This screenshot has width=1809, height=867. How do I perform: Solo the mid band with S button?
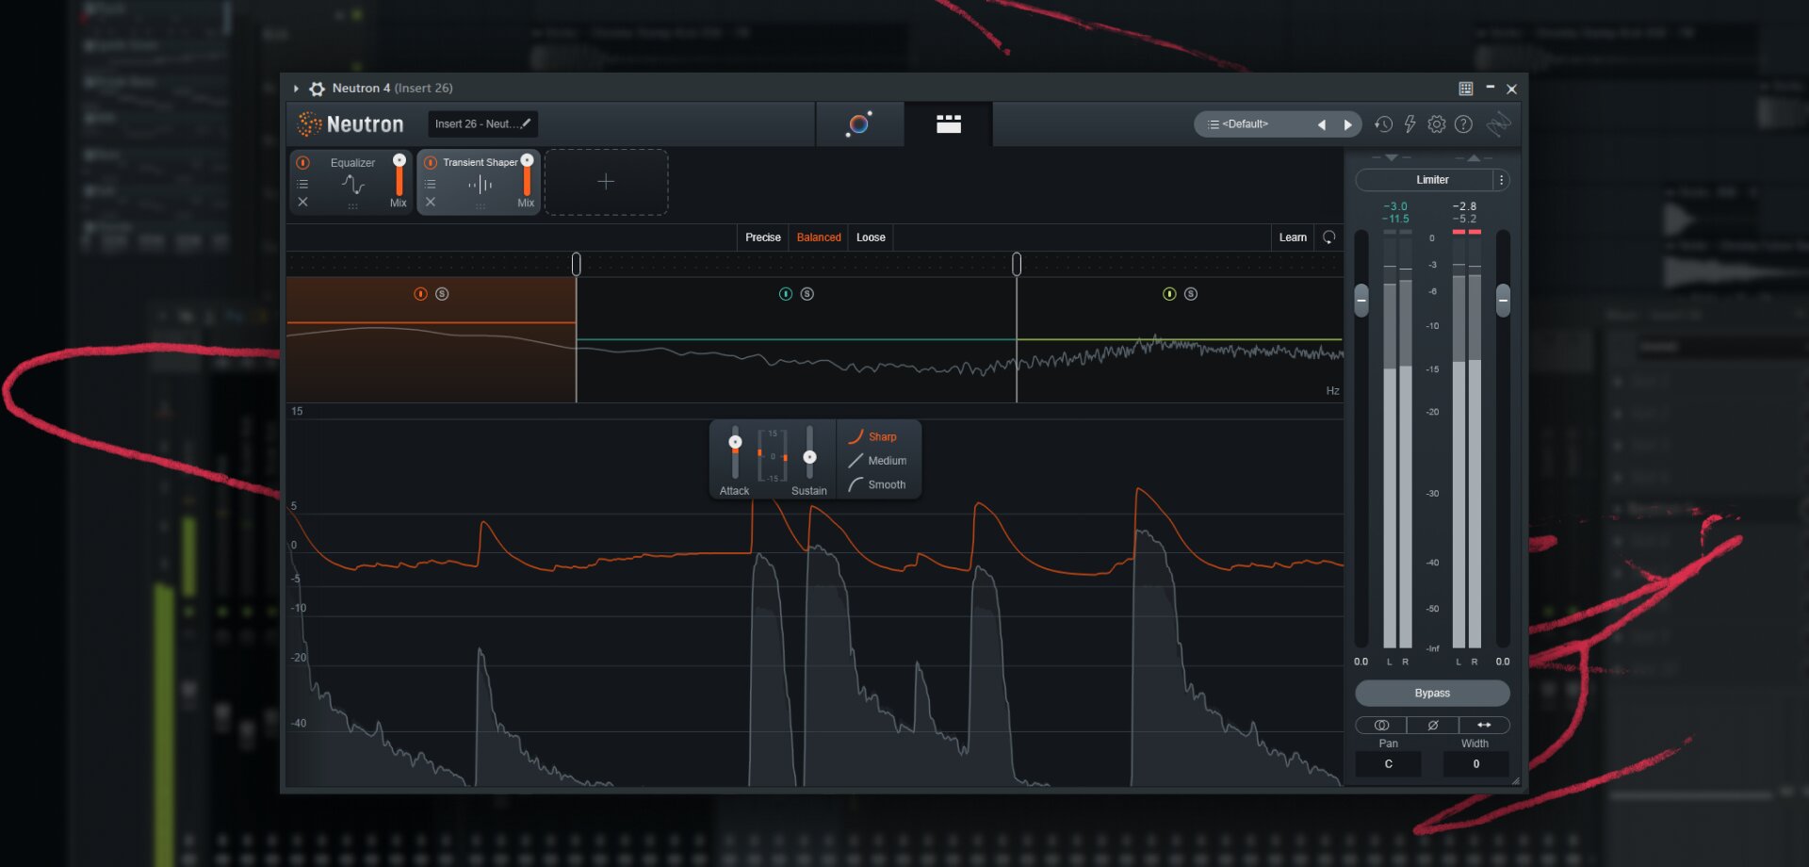(x=807, y=294)
